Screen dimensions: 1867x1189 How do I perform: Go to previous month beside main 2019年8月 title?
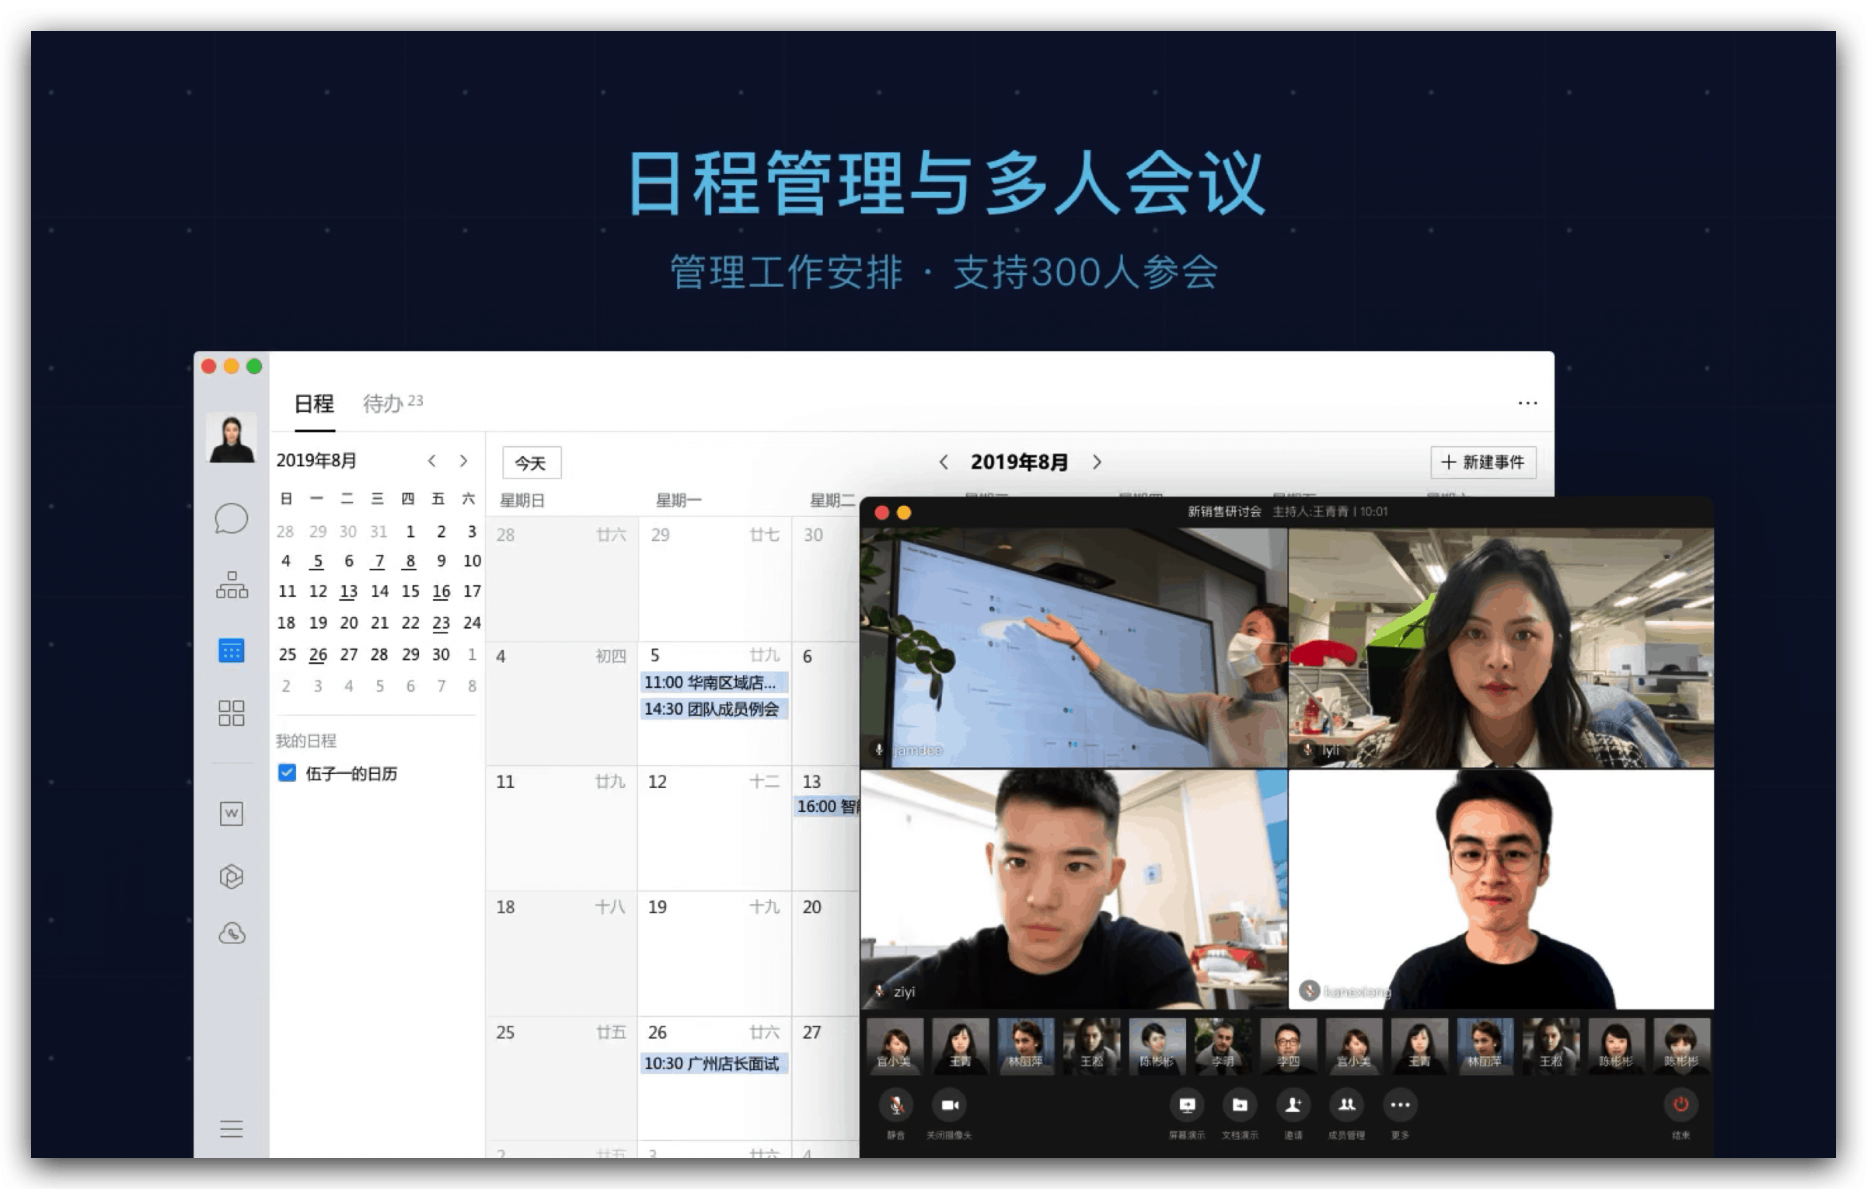point(944,462)
